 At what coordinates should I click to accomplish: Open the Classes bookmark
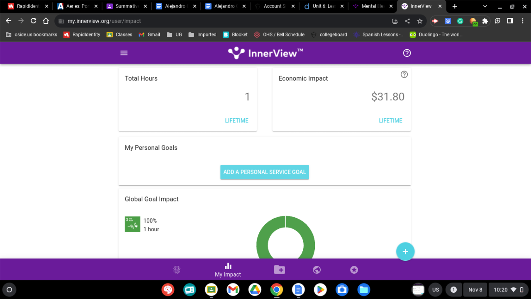[119, 34]
